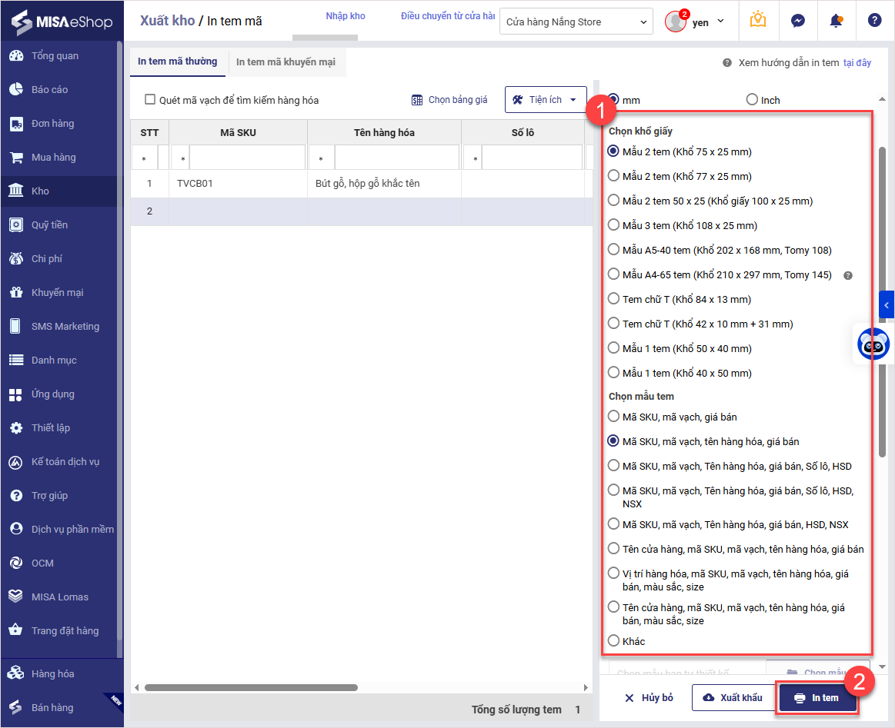Click the horizontal scrollbar under the table
This screenshot has height=728, width=895.
click(251, 687)
